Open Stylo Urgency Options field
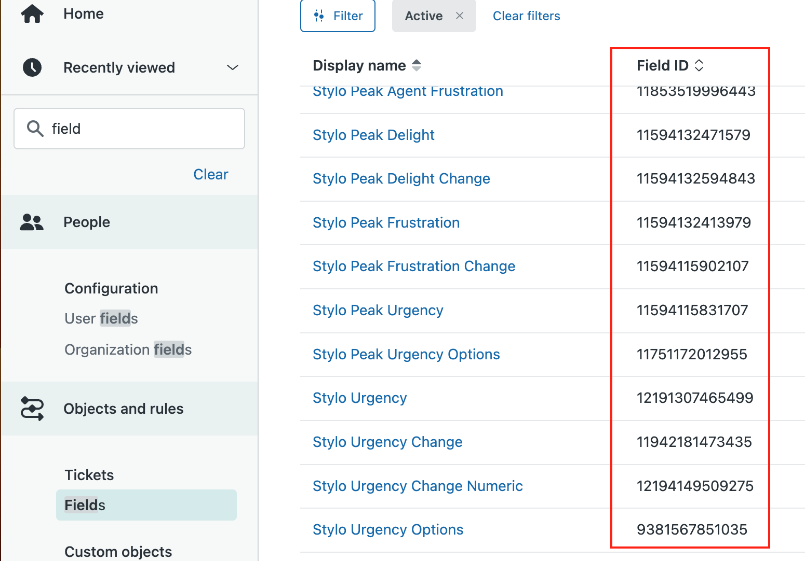The height and width of the screenshot is (561, 805). [388, 529]
